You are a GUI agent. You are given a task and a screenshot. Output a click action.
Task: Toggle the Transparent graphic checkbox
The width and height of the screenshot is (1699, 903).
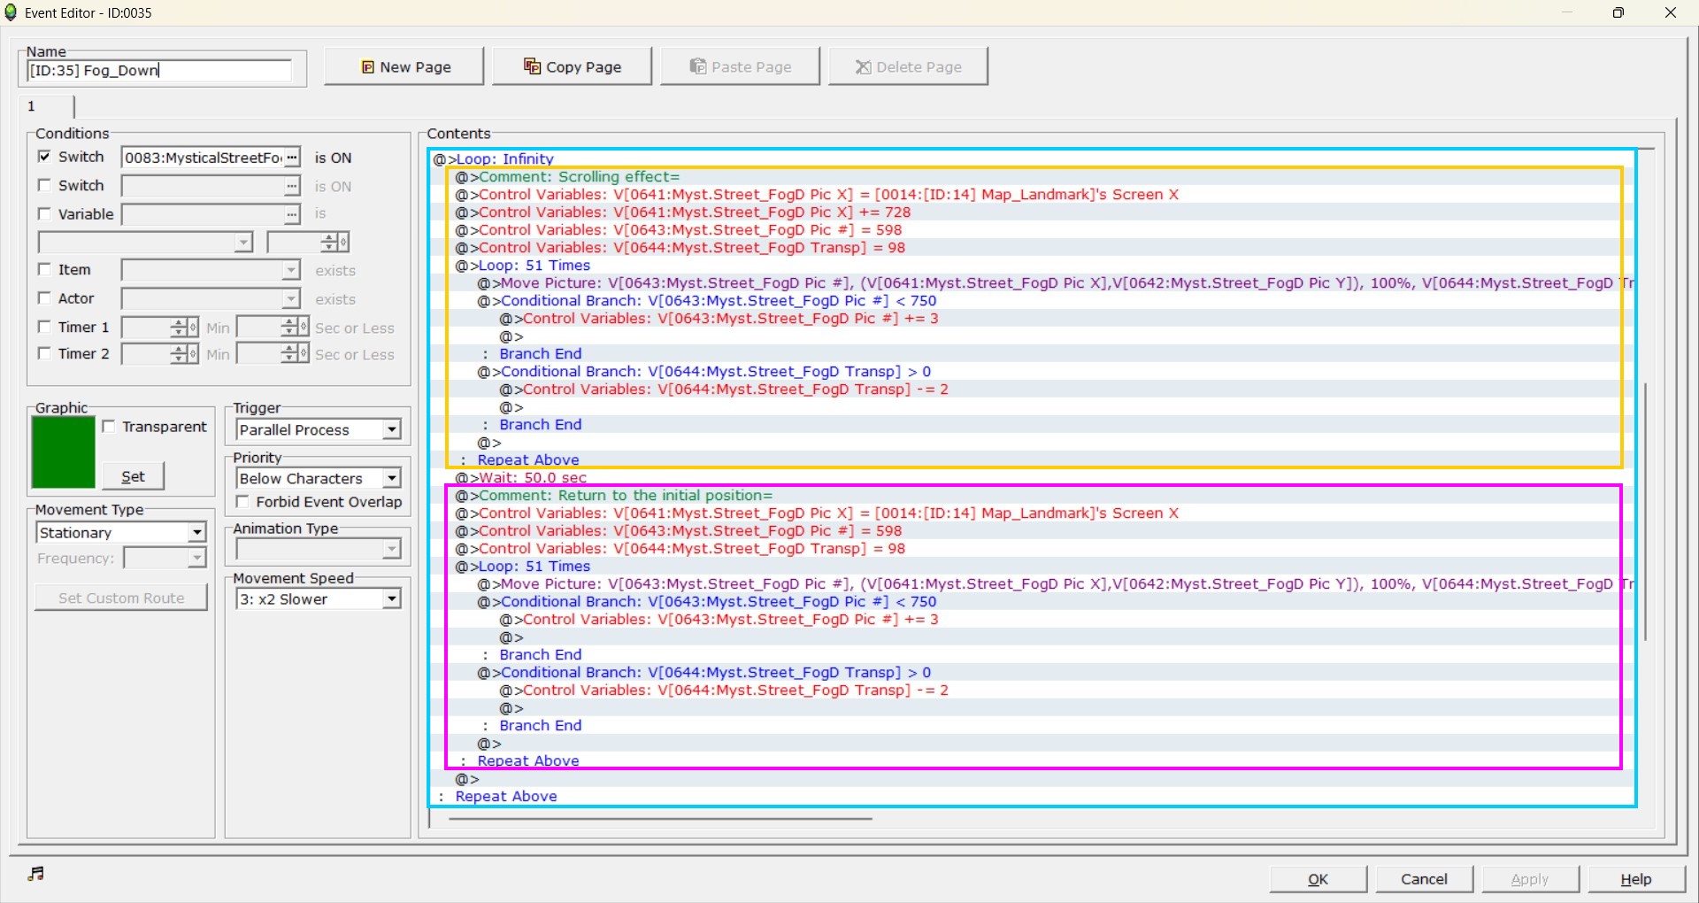coord(109,427)
